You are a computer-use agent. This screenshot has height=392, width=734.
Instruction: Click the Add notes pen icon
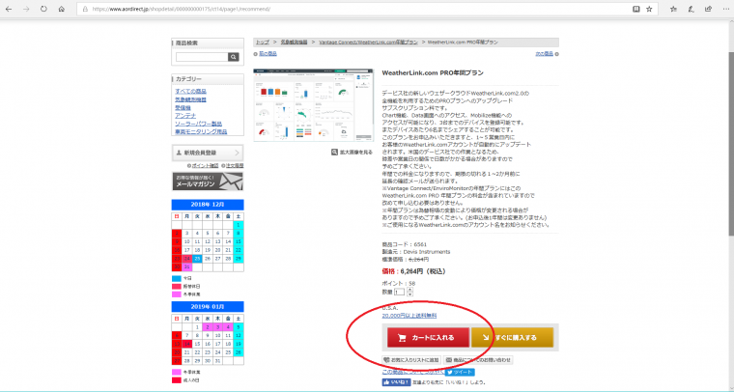pos(691,9)
